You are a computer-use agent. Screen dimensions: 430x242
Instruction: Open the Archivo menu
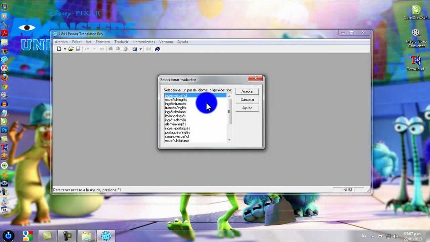pos(61,42)
